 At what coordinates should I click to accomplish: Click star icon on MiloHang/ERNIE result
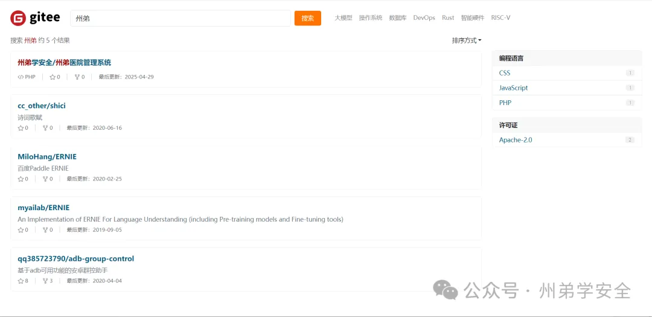click(21, 179)
